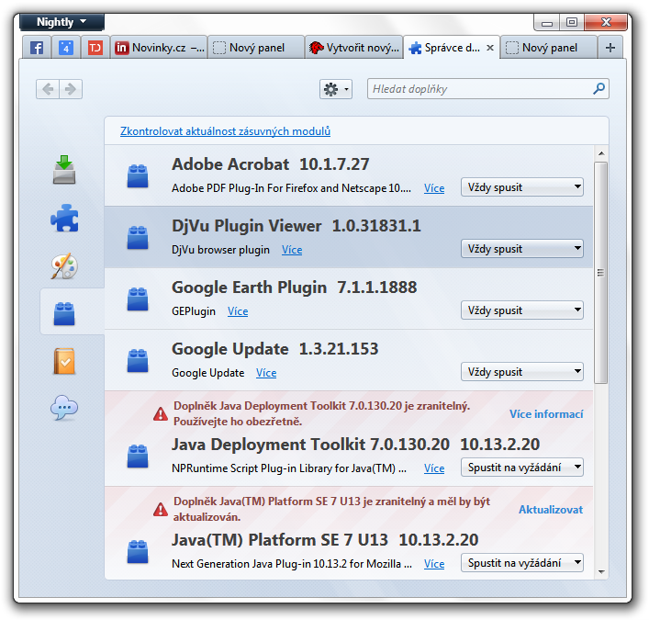The image size is (649, 620).
Task: Go back in add-ons manager
Action: pos(48,89)
